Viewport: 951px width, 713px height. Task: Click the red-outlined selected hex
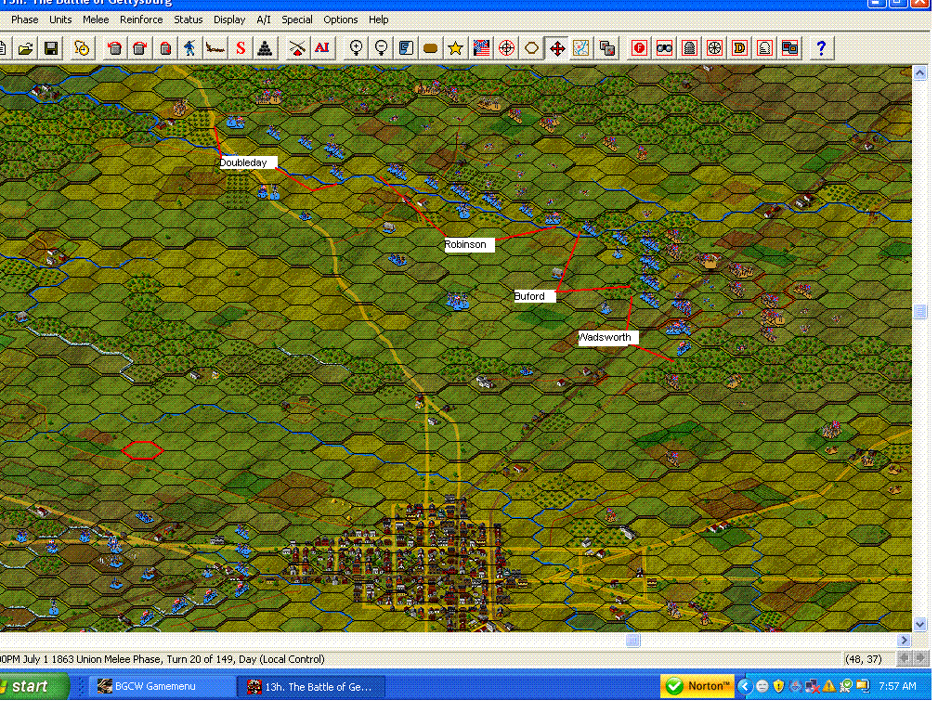[142, 450]
